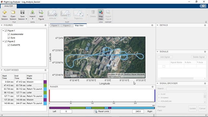
Task: Click the New Session icon
Action: click(5, 12)
